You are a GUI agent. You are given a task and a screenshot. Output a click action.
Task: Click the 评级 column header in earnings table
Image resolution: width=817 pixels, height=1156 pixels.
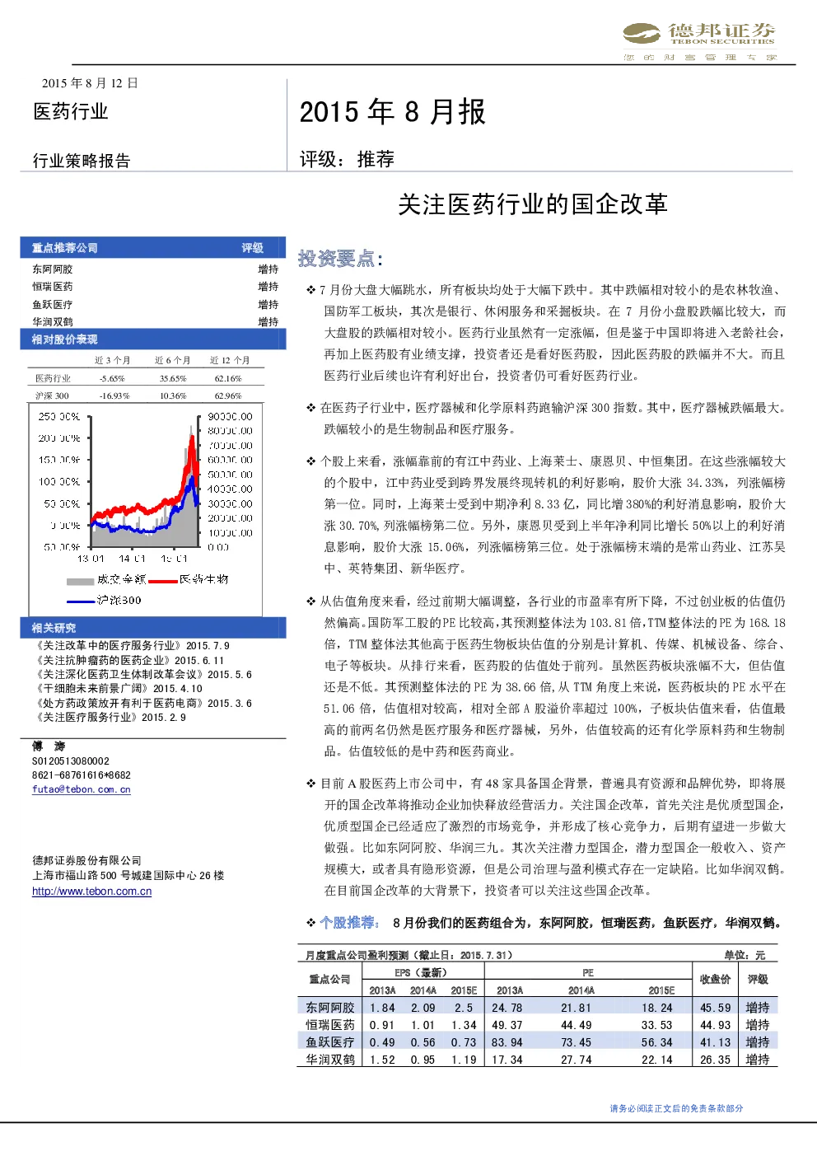click(758, 980)
